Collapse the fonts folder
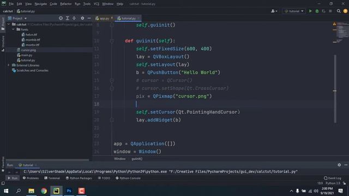Screen dimensions: 349x196 pyautogui.click(x=13, y=29)
